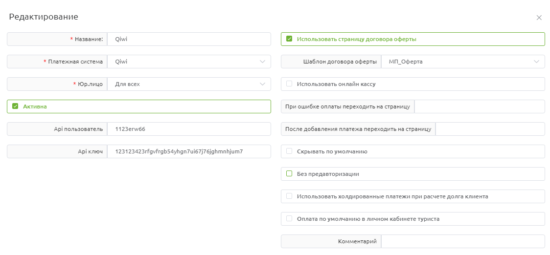
Task: Click the Скрывать по умолчанию label text
Action: tap(332, 151)
